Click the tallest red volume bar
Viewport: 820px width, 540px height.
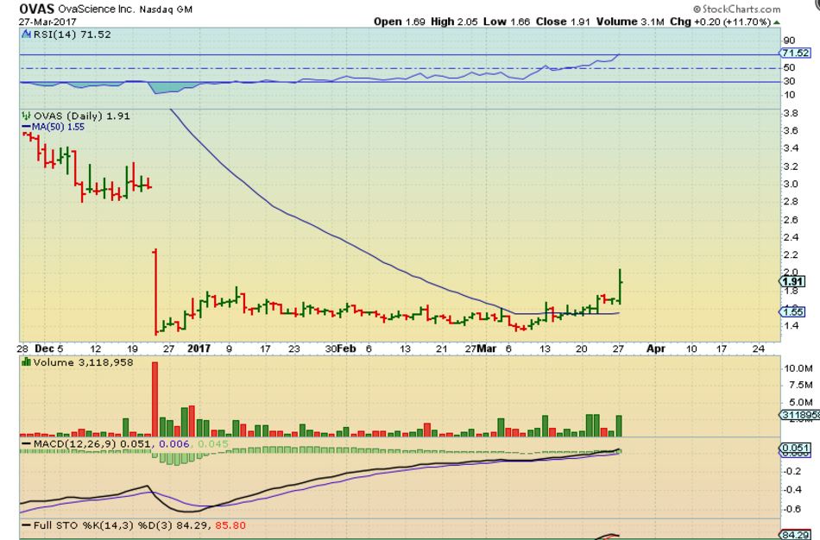point(155,399)
